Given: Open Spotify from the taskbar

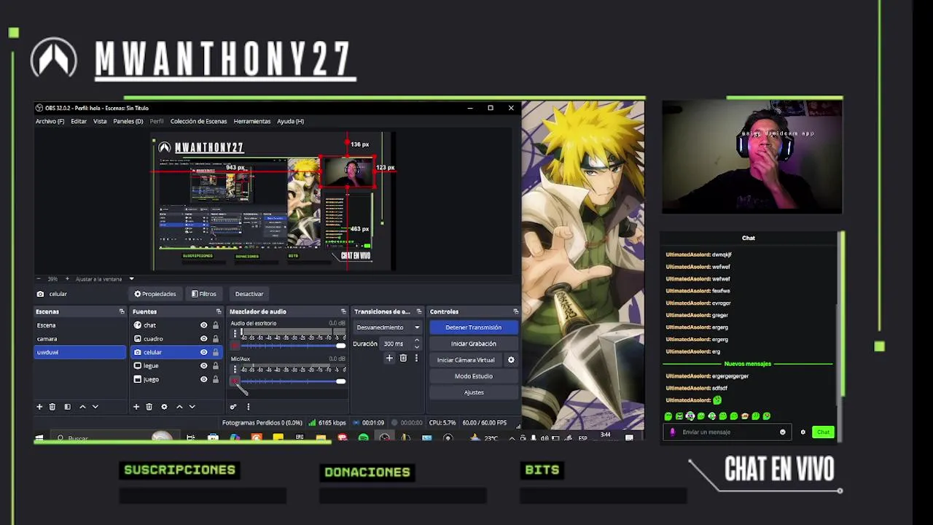Looking at the screenshot, I should click(363, 438).
